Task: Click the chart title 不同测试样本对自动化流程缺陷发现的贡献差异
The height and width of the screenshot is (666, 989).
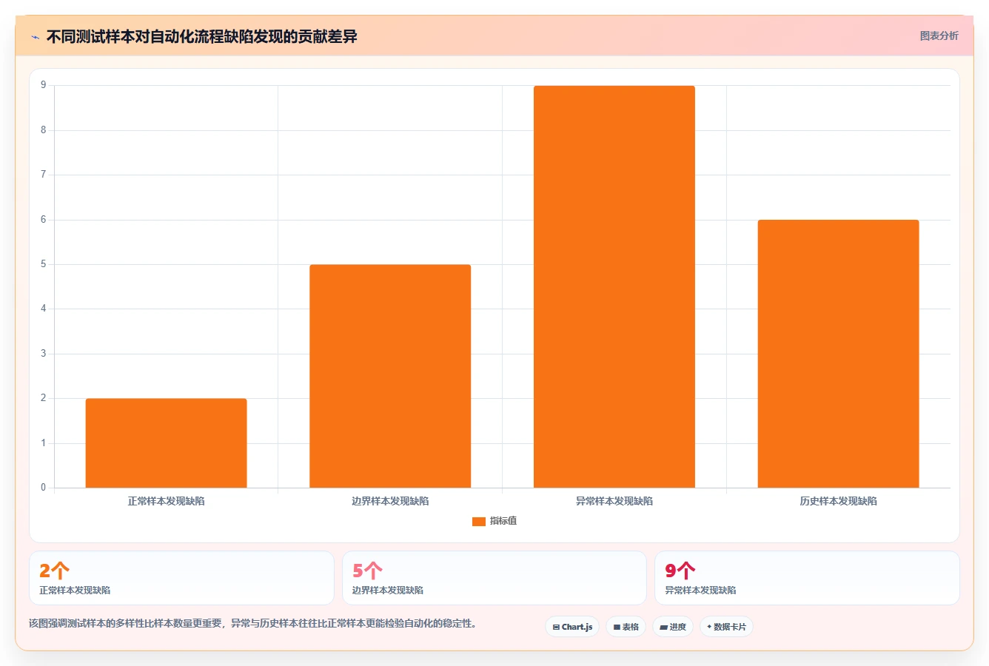Action: click(x=202, y=36)
